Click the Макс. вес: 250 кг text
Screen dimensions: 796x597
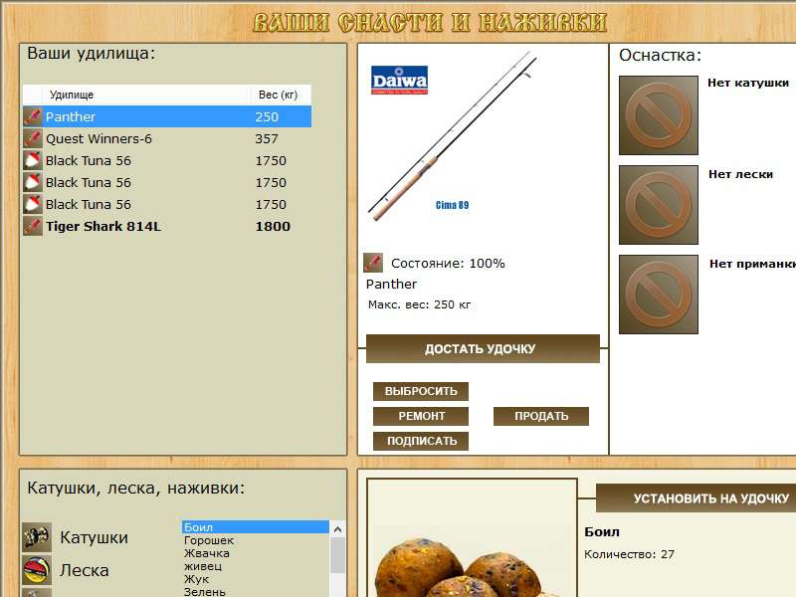click(x=419, y=304)
